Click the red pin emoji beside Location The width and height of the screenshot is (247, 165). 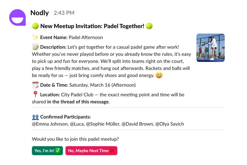click(35, 95)
